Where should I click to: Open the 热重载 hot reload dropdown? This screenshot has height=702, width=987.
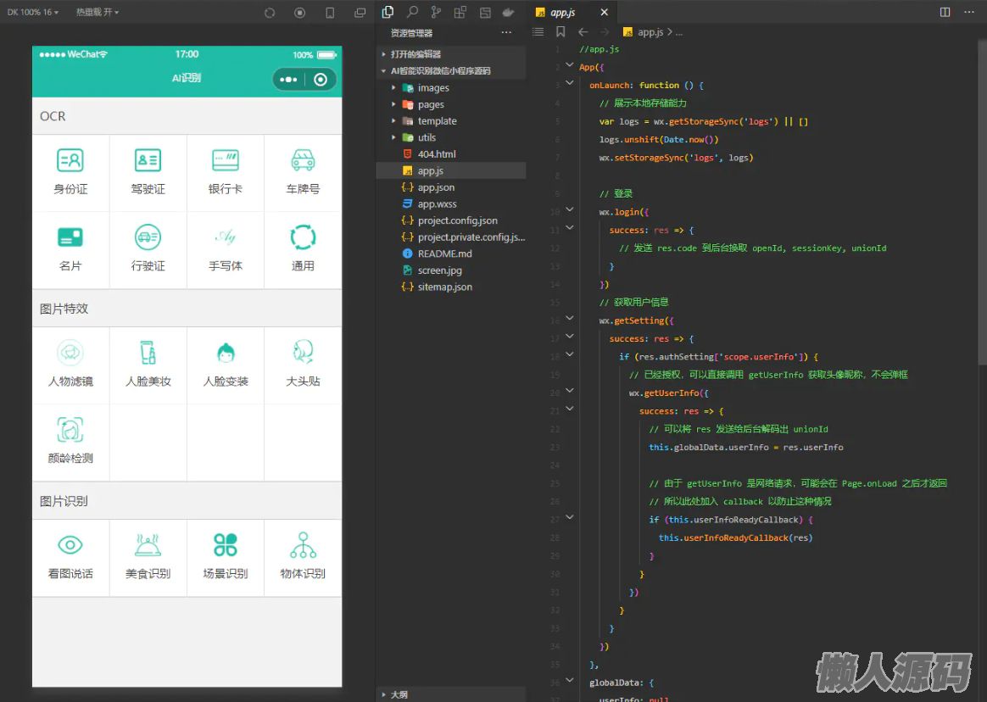click(x=97, y=12)
